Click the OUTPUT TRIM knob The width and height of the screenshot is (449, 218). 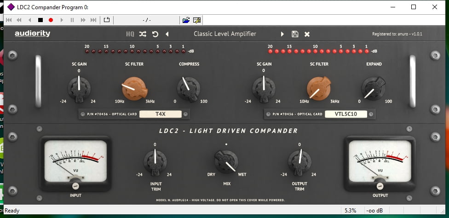(299, 162)
